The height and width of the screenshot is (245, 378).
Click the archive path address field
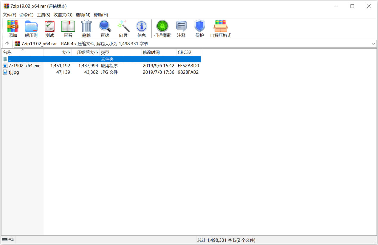(x=195, y=44)
